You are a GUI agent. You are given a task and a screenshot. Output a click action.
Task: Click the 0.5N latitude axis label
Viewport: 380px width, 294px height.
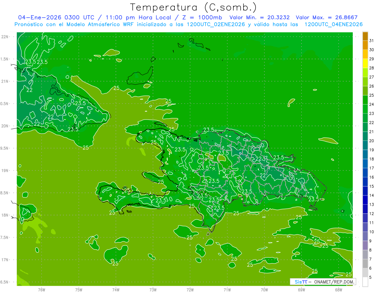pyautogui.click(x=5, y=104)
